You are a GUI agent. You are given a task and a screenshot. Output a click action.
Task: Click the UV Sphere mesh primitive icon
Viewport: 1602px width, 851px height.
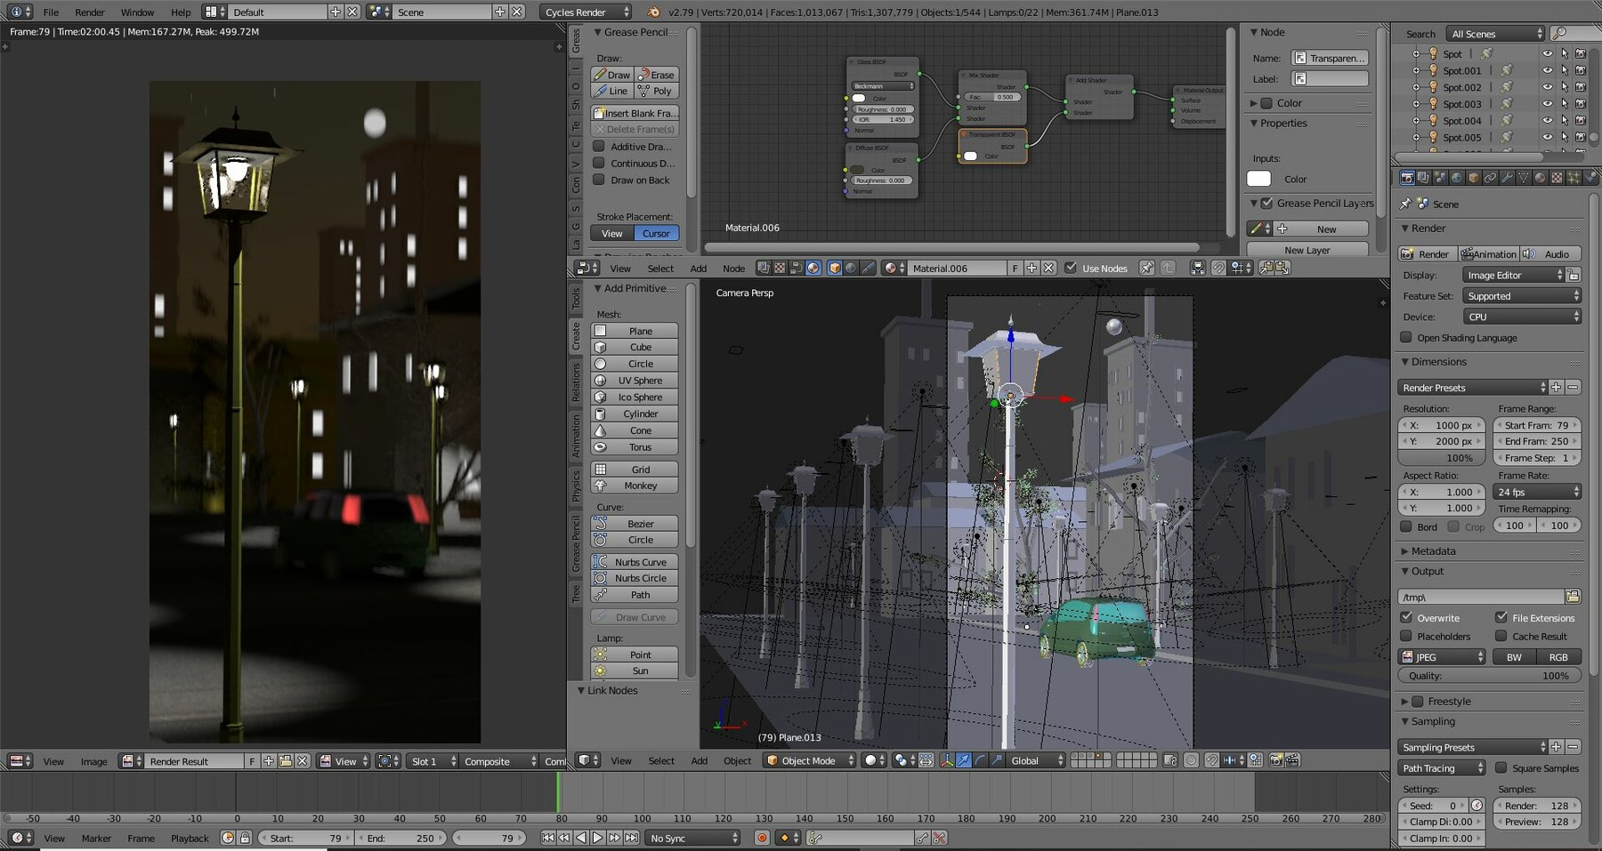(x=601, y=381)
